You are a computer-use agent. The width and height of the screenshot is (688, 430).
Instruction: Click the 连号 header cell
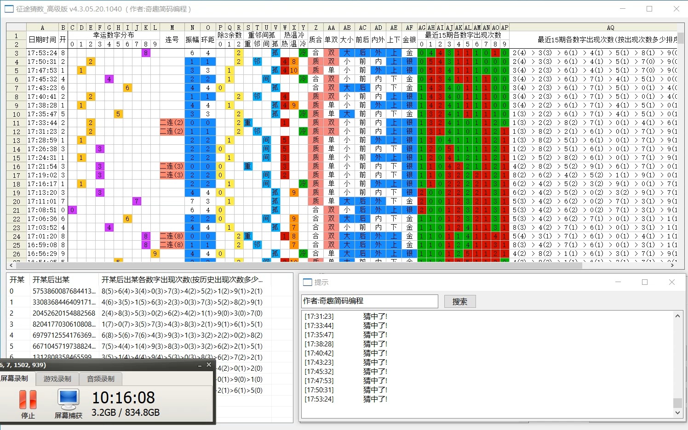tap(172, 40)
